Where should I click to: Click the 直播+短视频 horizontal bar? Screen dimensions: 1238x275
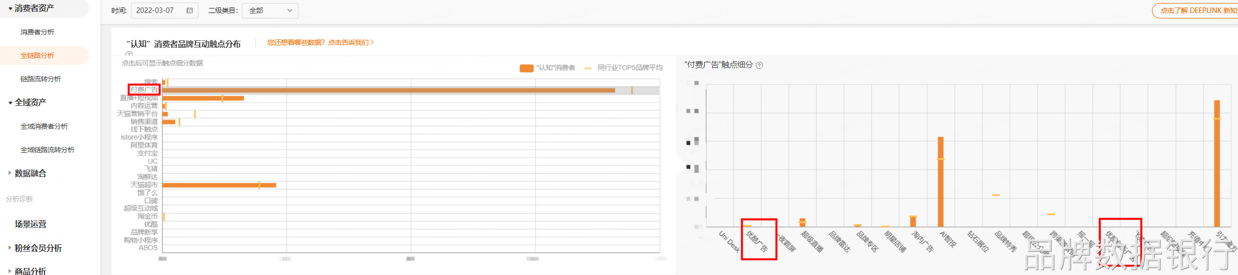click(203, 98)
